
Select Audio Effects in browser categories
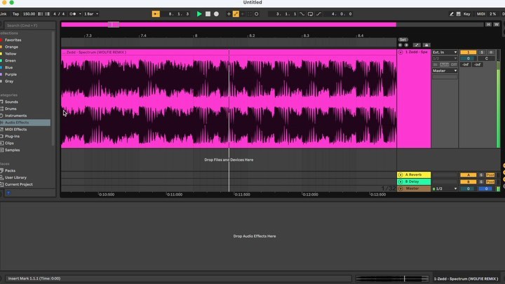pos(18,123)
